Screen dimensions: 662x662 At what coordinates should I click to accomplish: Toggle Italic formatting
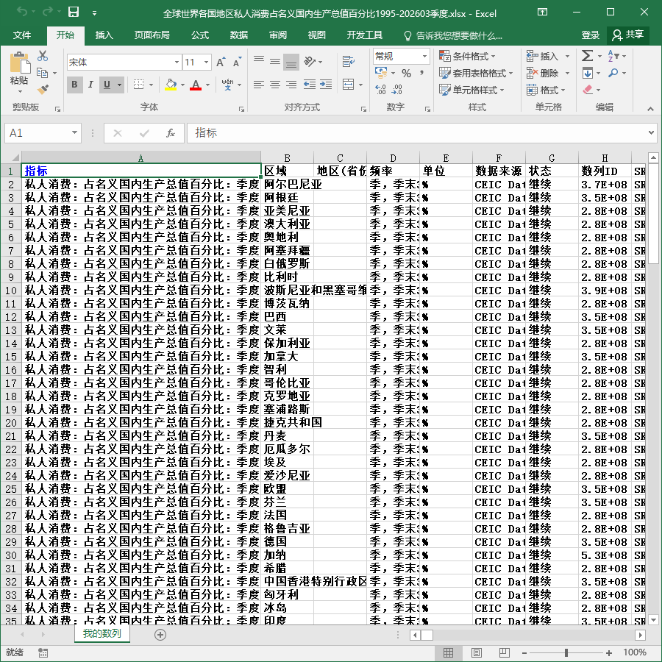[90, 85]
